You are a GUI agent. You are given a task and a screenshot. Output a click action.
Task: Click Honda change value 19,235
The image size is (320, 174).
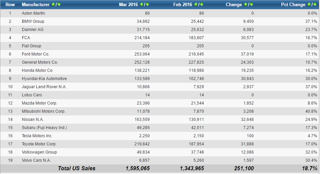tap(247, 70)
